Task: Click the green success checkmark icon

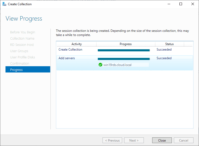Action: tap(100, 65)
